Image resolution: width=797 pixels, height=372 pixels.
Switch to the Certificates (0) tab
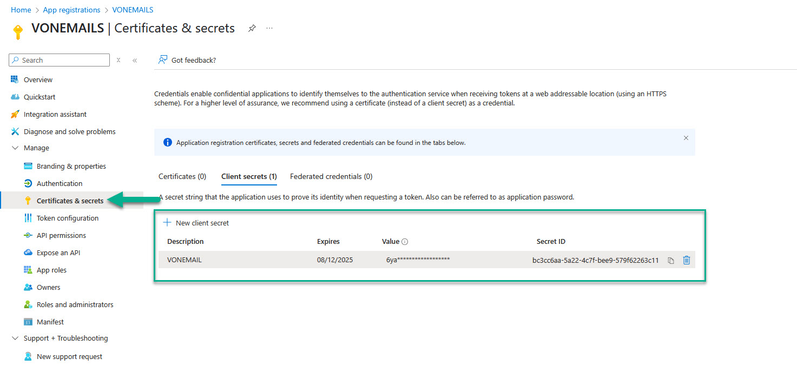[182, 176]
